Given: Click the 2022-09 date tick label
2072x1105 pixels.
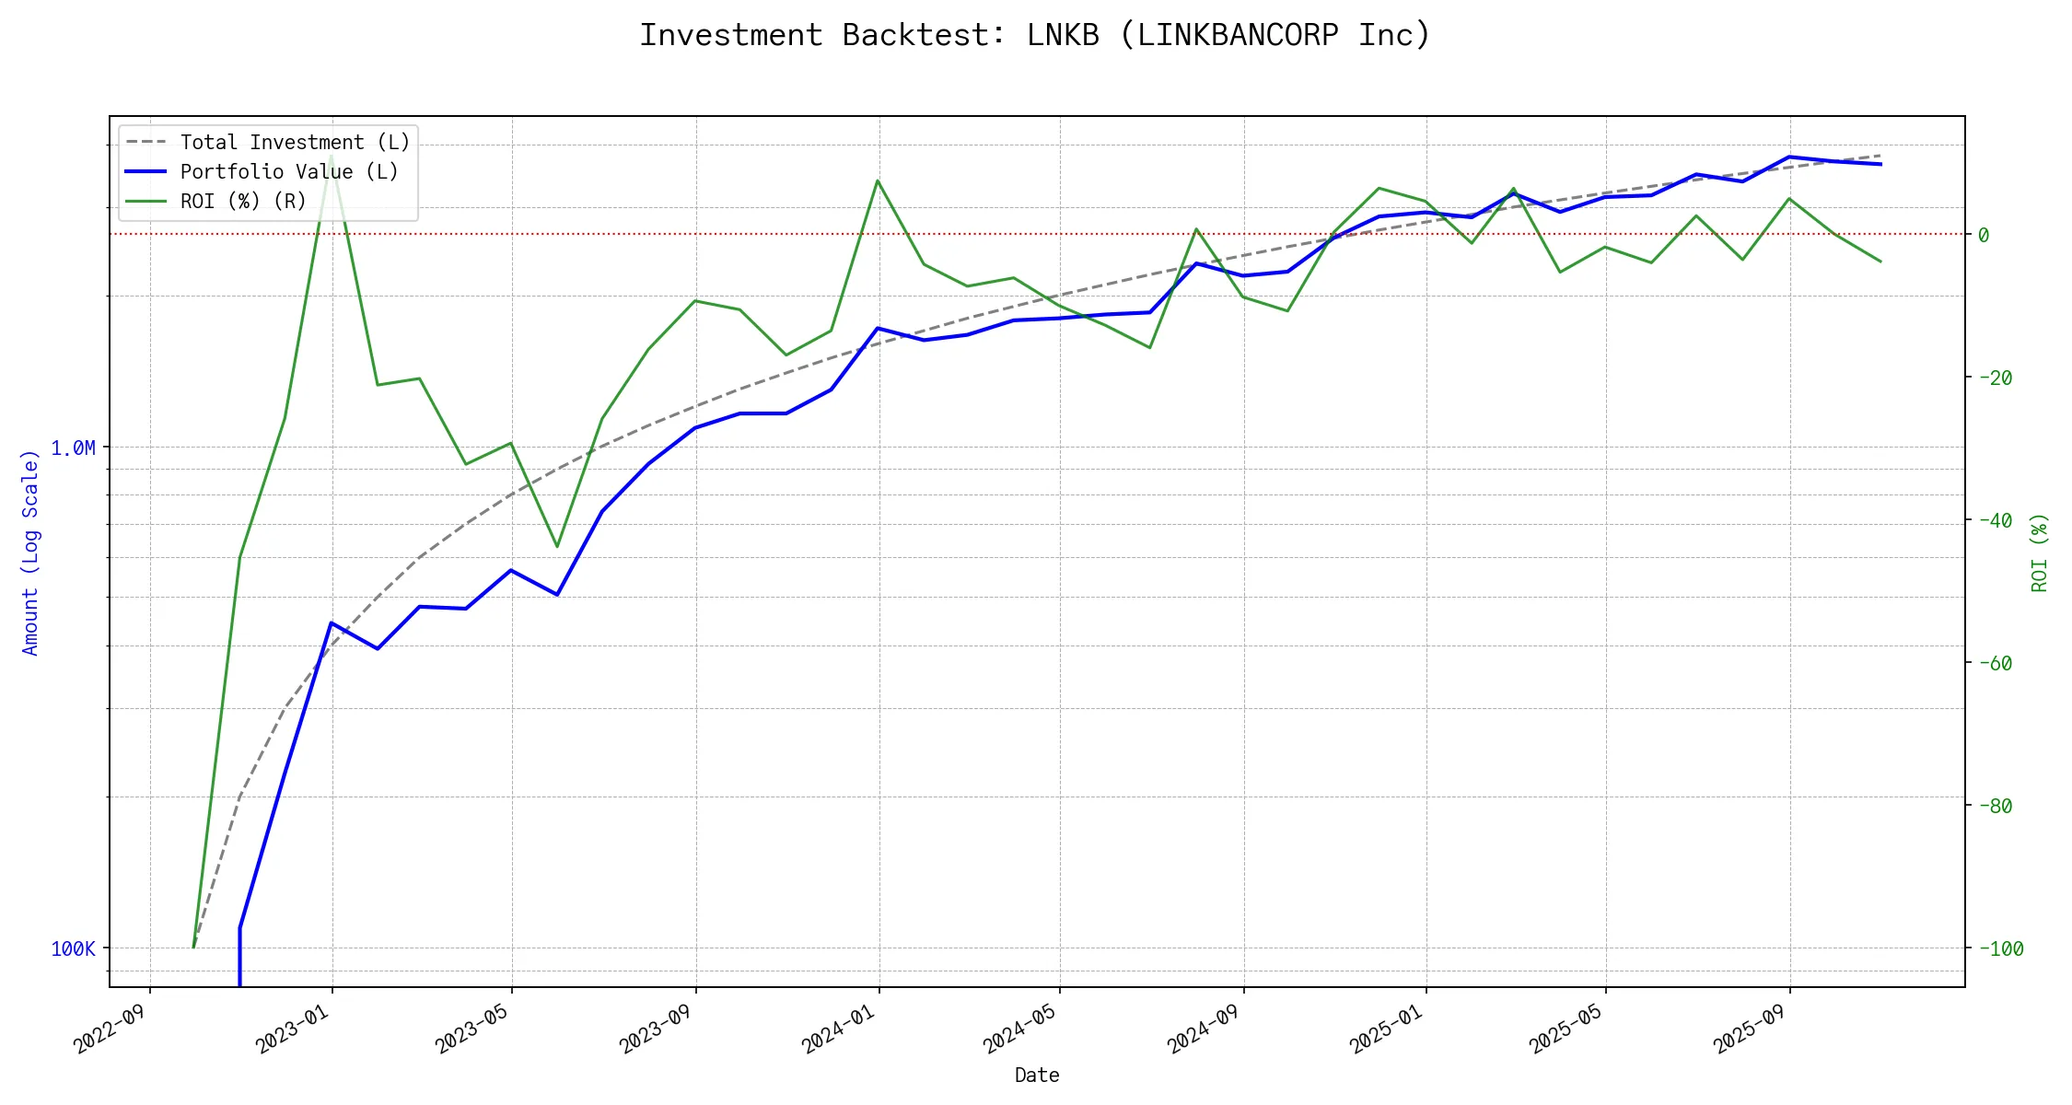Looking at the screenshot, I should [x=111, y=1028].
